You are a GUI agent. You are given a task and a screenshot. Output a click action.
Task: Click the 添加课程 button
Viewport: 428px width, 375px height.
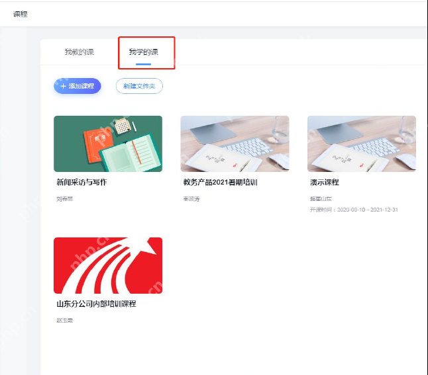(78, 86)
